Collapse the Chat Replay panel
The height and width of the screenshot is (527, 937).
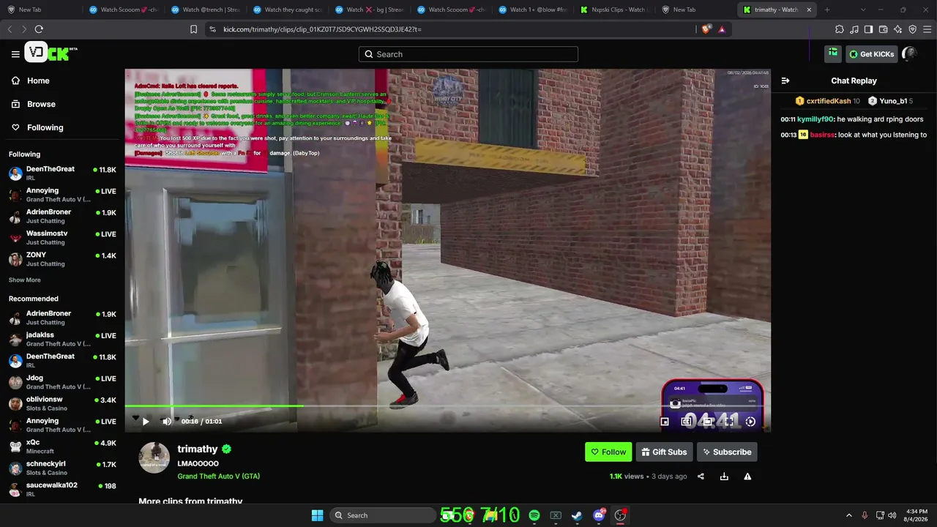785,81
